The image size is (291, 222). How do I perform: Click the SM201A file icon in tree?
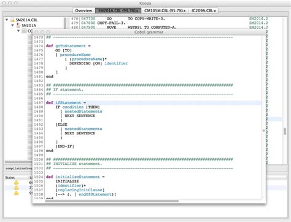[x=18, y=25]
